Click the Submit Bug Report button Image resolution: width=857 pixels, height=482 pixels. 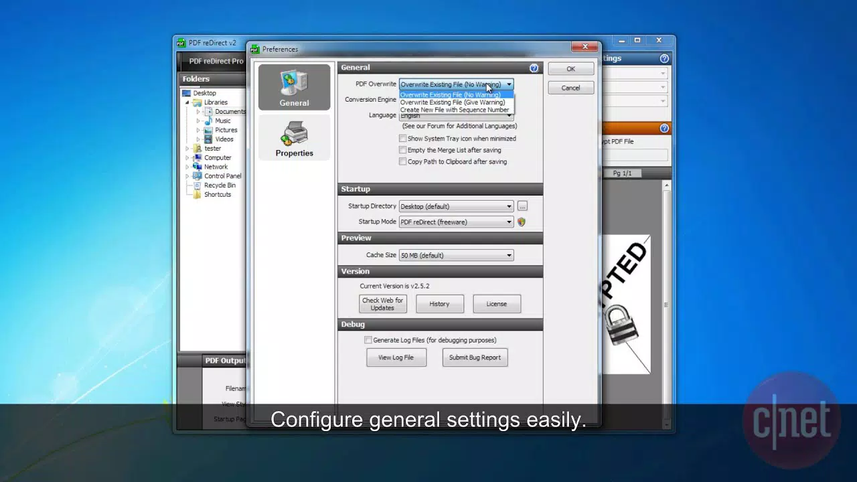pos(475,357)
